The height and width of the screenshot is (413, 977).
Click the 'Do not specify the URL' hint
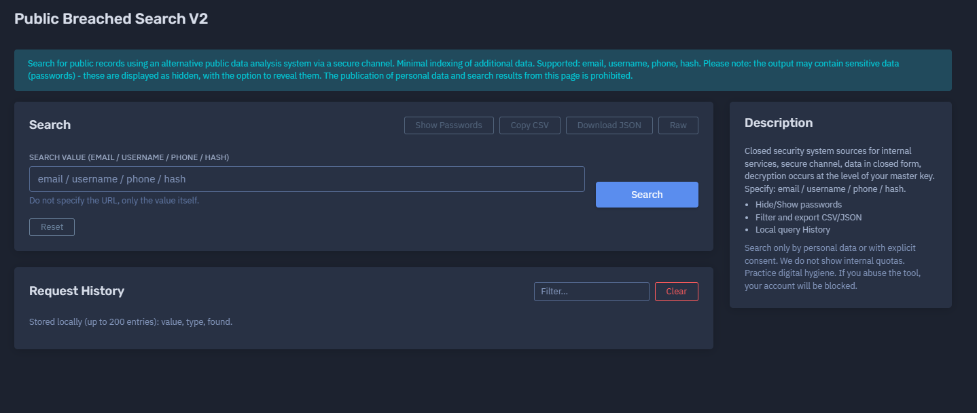(x=114, y=201)
